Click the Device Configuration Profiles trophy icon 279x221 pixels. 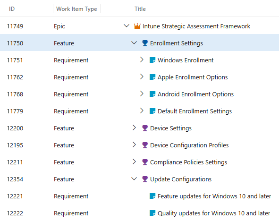tap(145, 145)
